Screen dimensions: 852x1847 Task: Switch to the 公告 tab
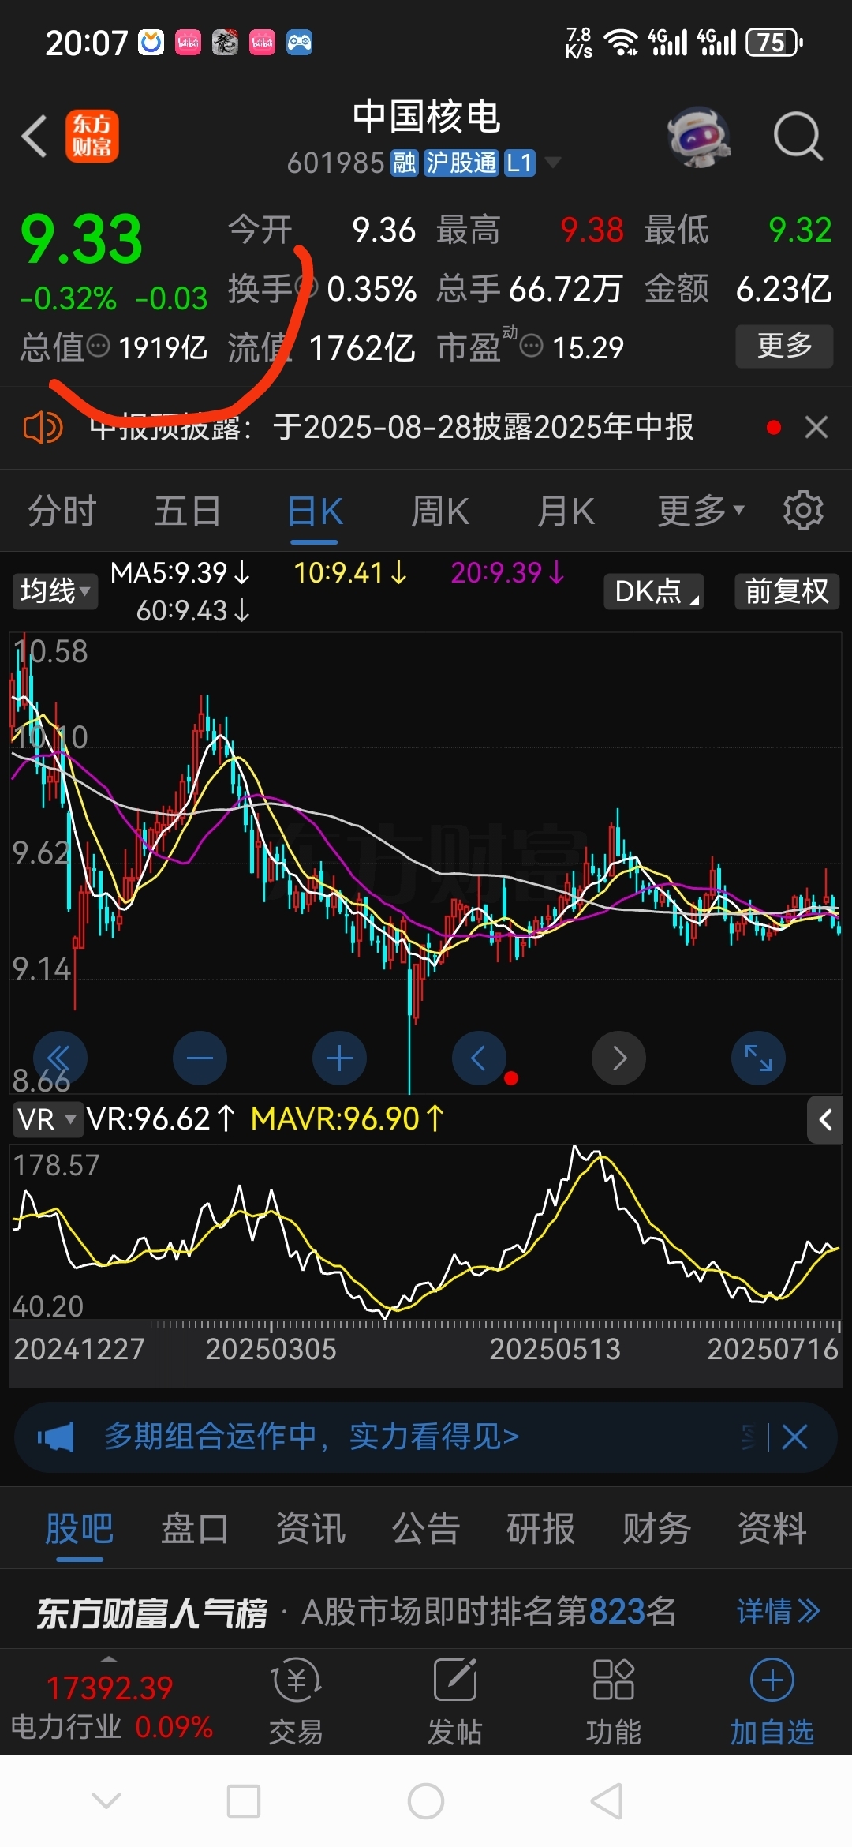(426, 1529)
